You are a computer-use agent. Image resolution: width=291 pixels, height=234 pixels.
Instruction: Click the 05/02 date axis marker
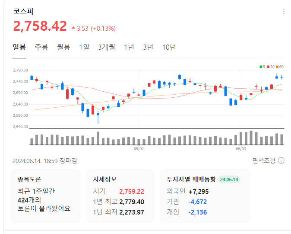point(139,149)
